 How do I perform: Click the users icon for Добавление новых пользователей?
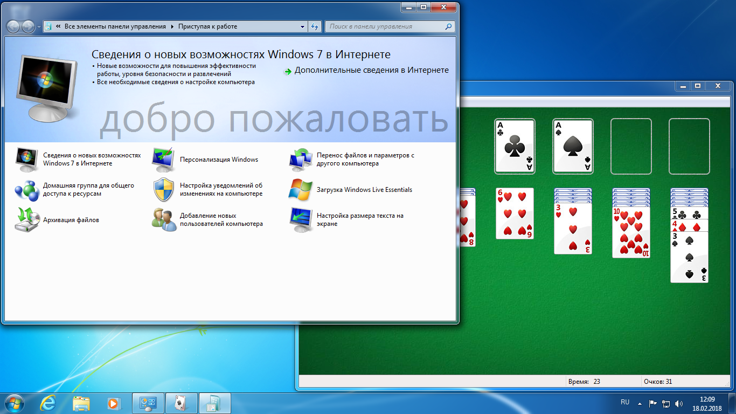click(x=164, y=219)
